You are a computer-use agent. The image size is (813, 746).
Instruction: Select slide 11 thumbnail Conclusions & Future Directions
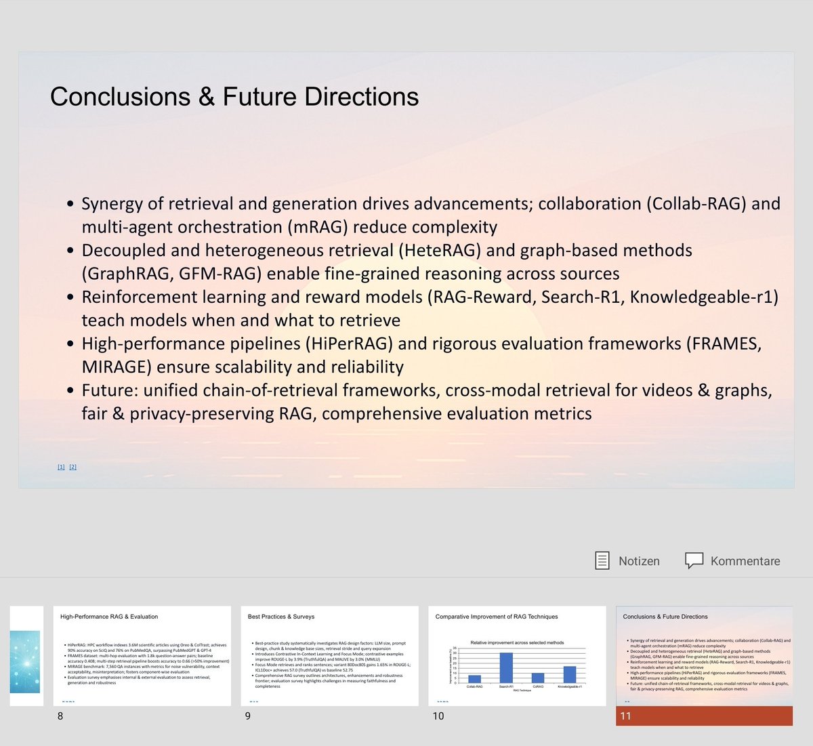tap(705, 656)
